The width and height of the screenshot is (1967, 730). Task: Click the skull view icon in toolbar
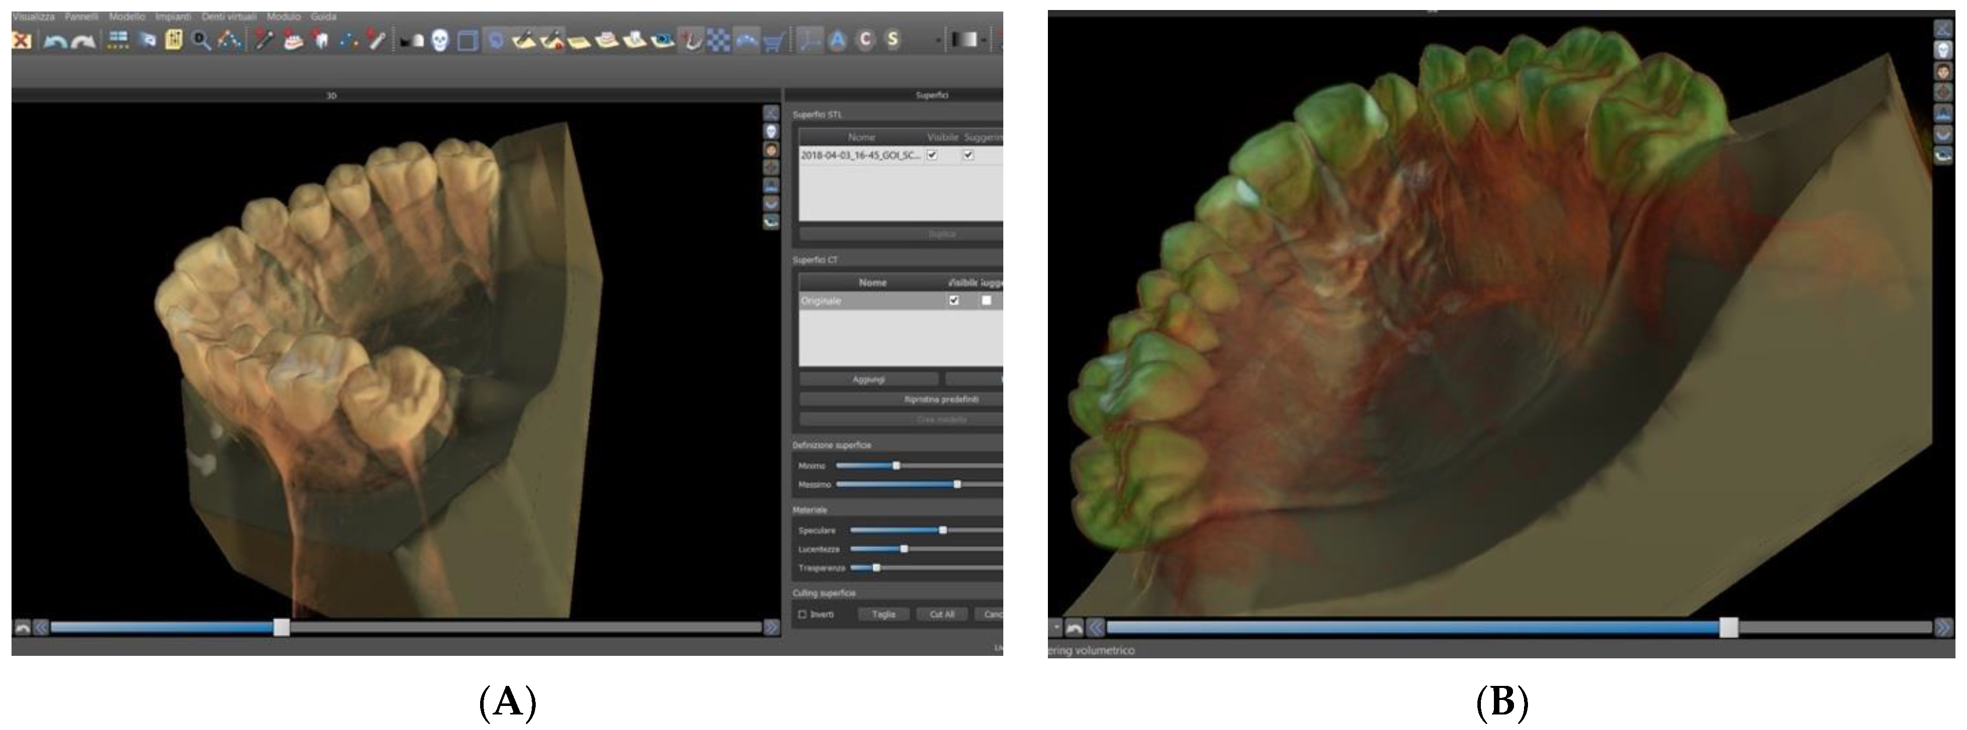440,40
